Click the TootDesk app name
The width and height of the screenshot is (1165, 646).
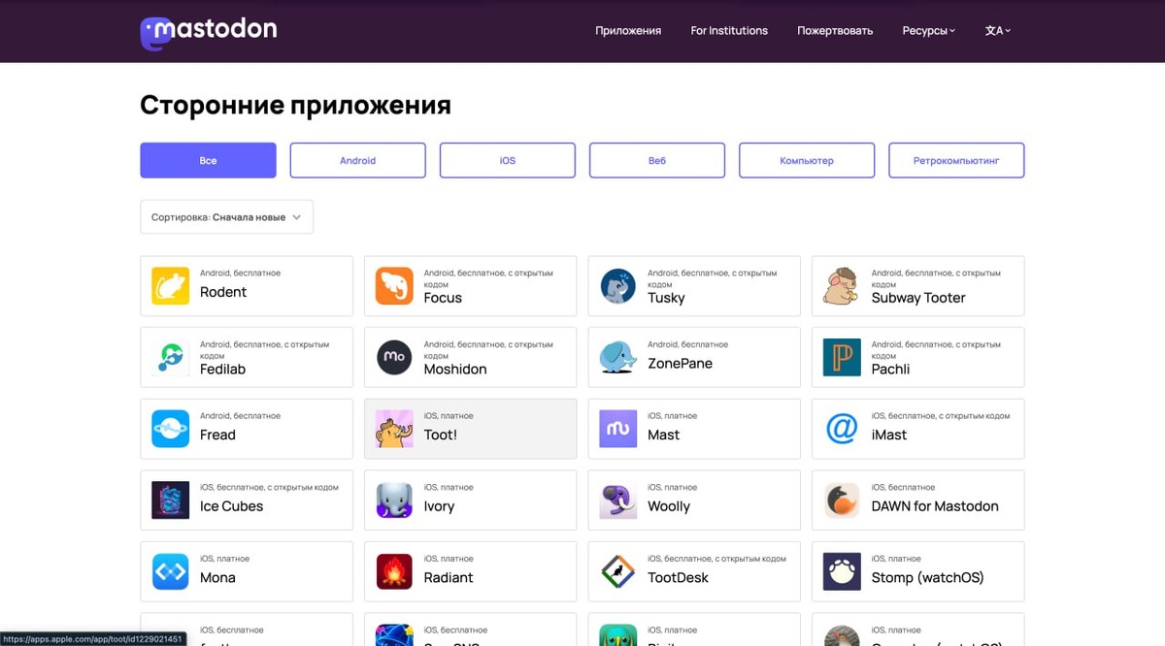click(x=678, y=578)
